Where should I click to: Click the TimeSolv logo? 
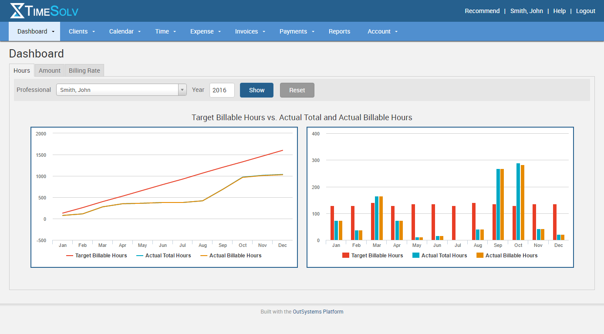tap(44, 10)
